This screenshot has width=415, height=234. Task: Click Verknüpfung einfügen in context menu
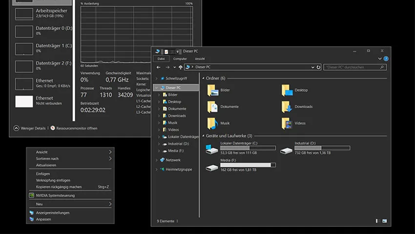(70, 180)
